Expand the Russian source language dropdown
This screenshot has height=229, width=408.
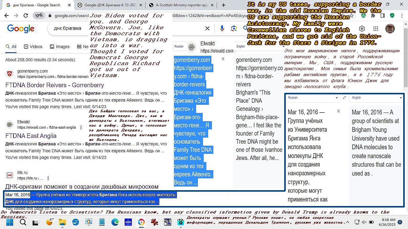coord(337,98)
